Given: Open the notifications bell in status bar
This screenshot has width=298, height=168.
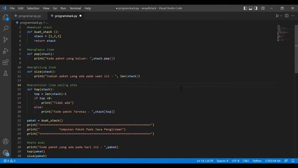Looking at the screenshot, I should [x=293, y=161].
